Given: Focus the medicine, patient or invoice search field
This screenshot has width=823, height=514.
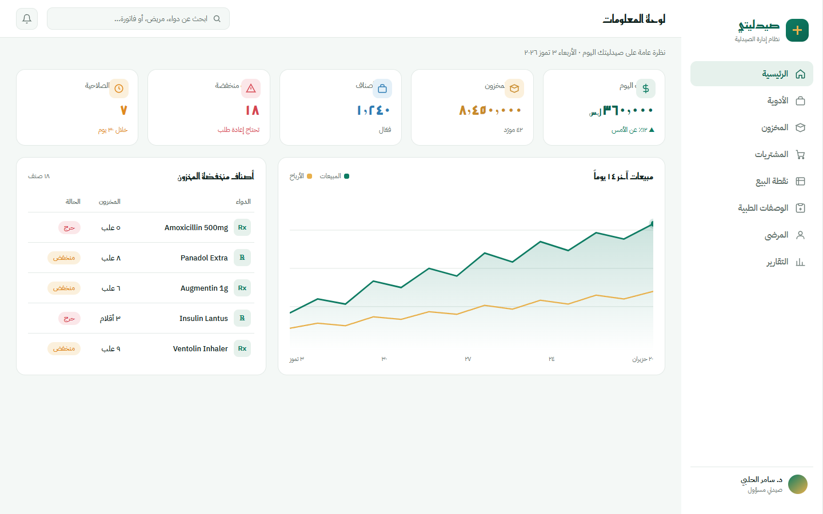Looking at the screenshot, I should 138,19.
